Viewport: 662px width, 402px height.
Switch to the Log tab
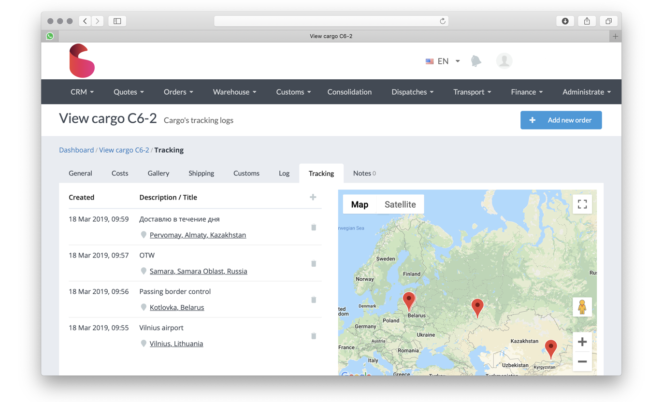[x=284, y=173]
